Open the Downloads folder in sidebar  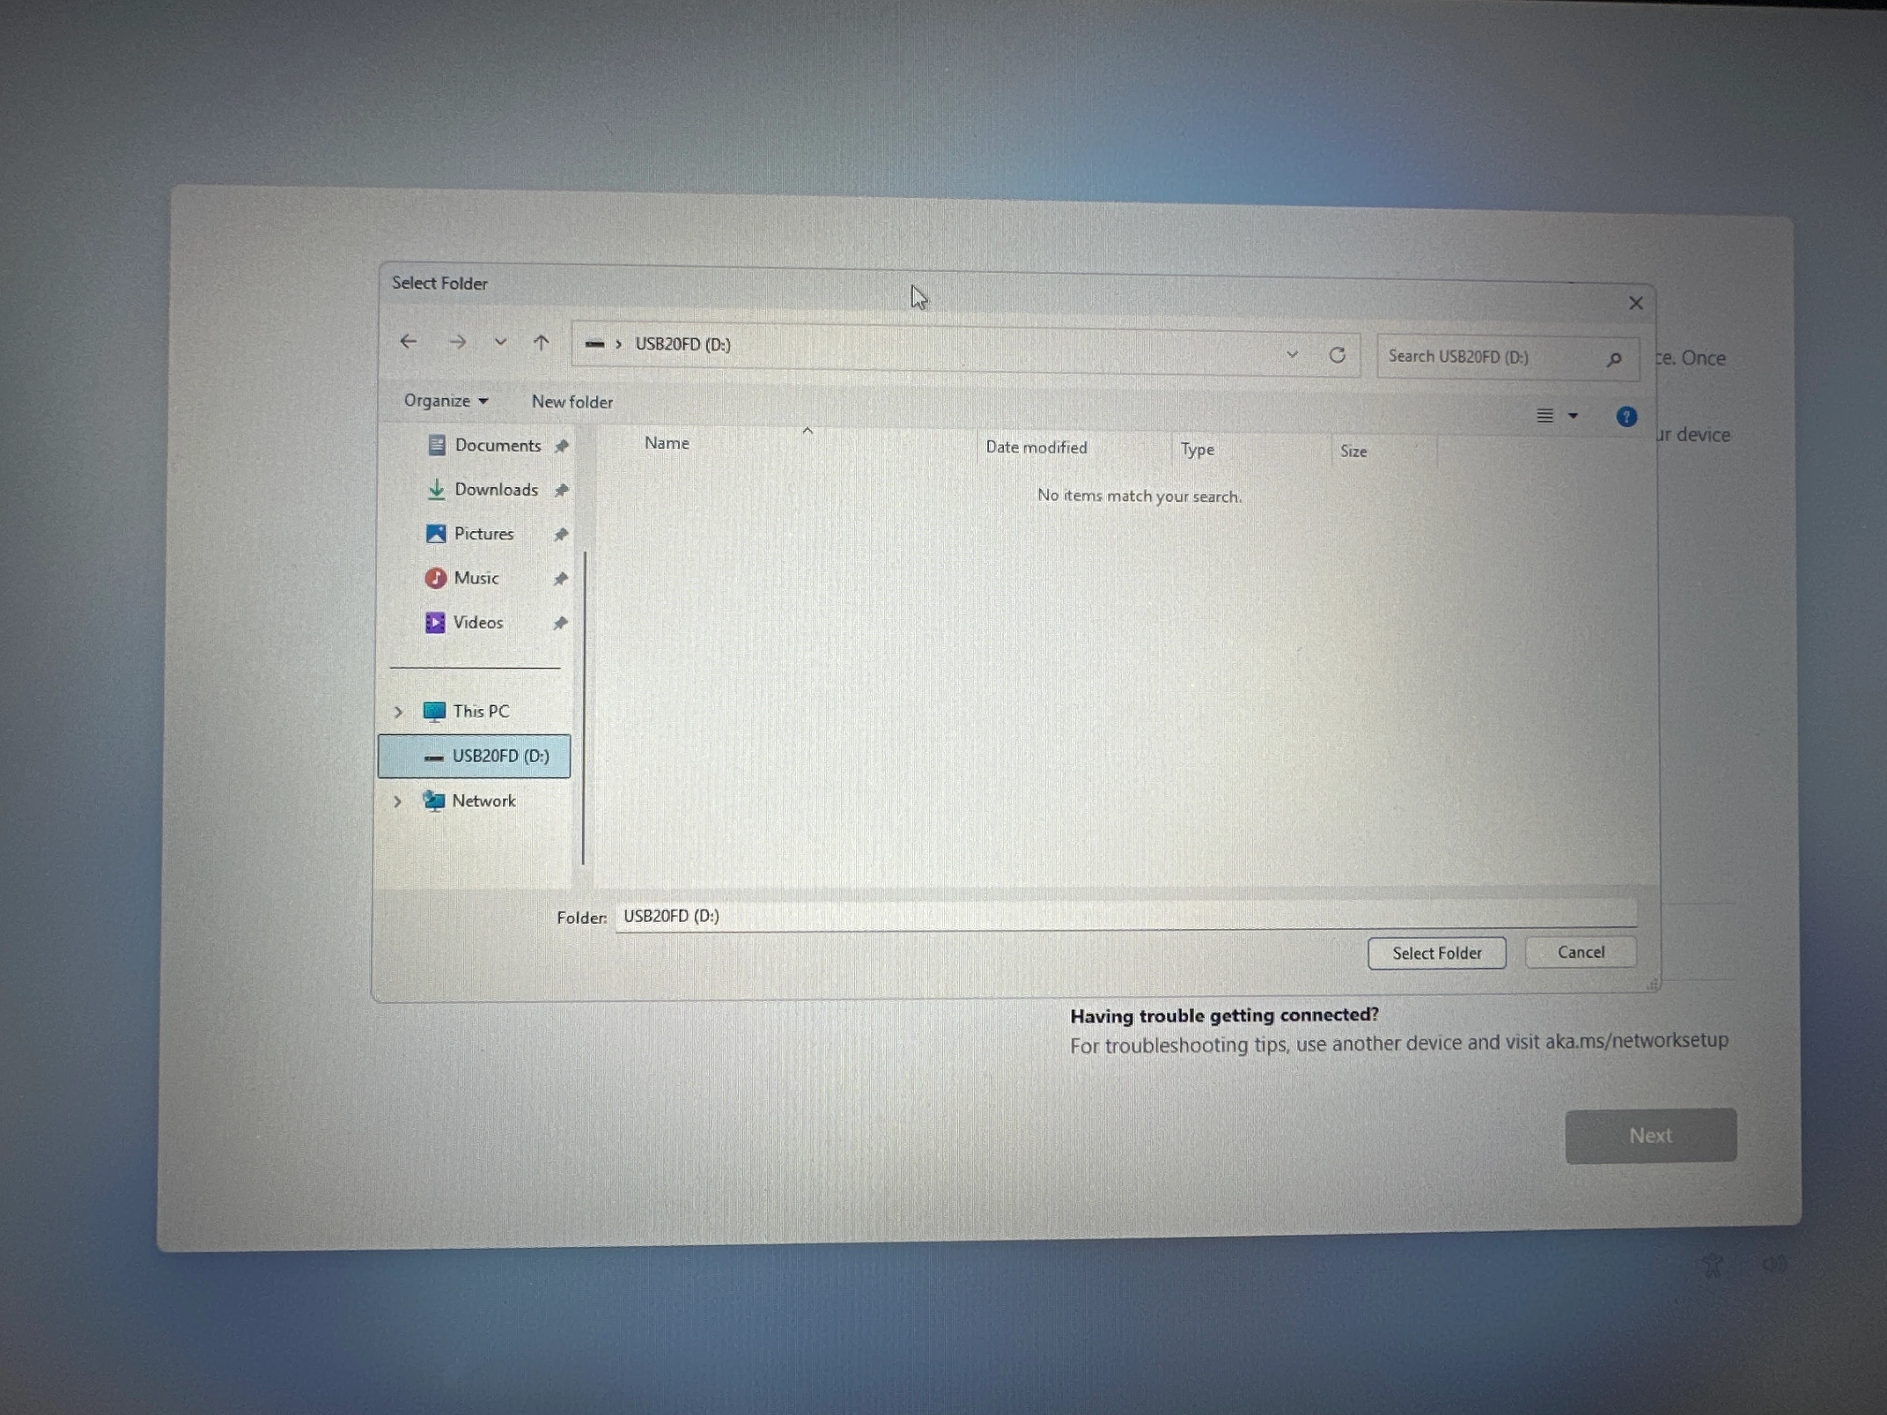[496, 489]
